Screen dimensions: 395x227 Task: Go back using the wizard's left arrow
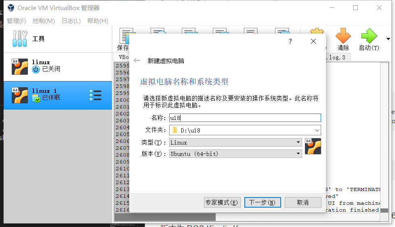(x=137, y=61)
